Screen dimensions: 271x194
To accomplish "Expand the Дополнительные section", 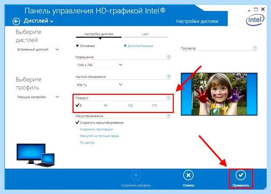I will [139, 46].
